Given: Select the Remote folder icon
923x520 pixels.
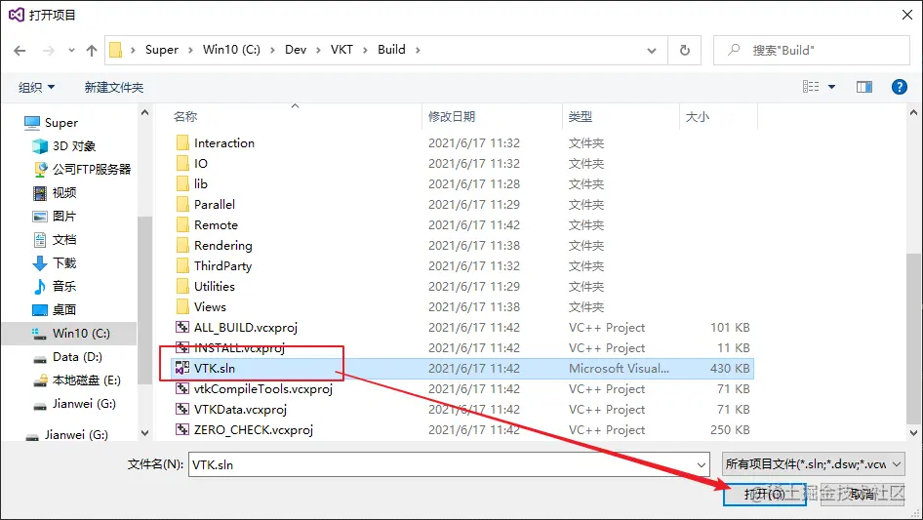Looking at the screenshot, I should tap(182, 225).
